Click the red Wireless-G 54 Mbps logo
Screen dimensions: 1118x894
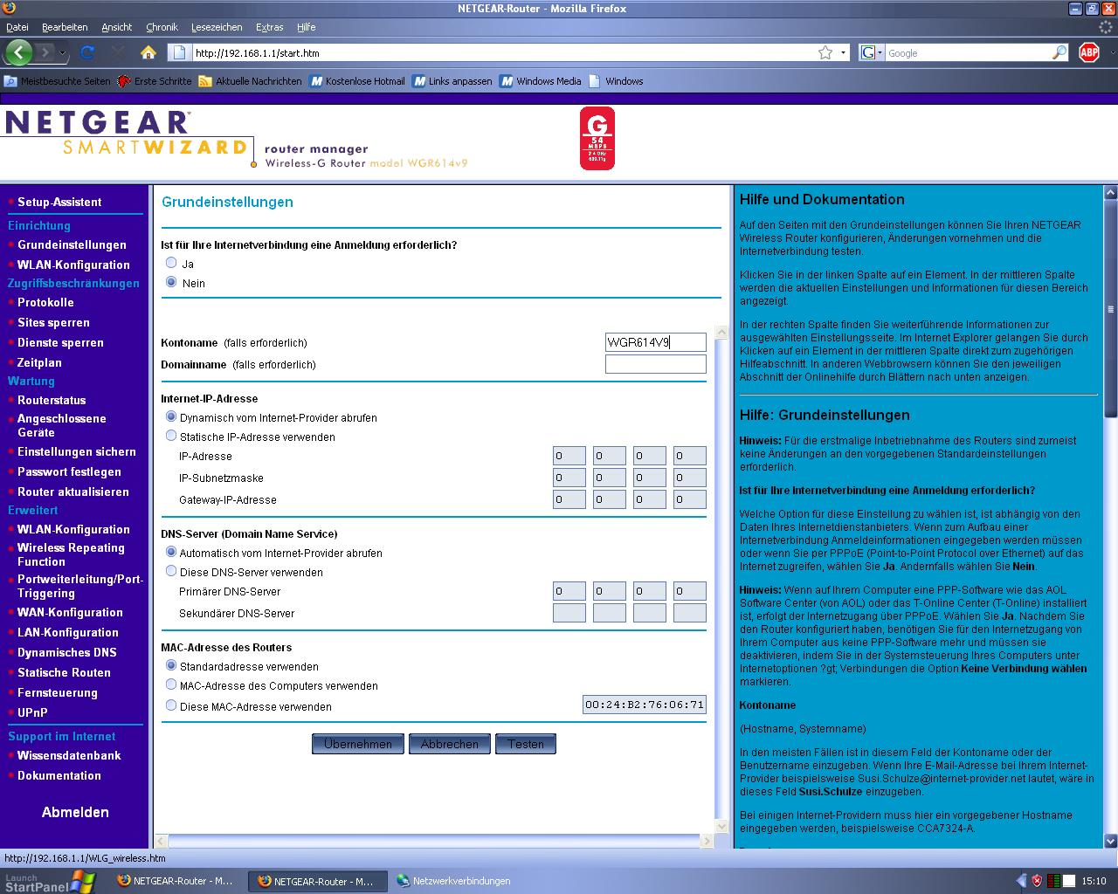click(597, 138)
